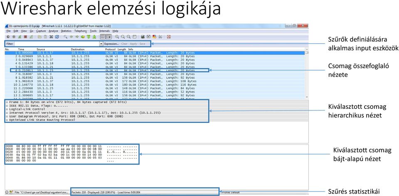Zoom out on packet text
This screenshot has height=196, width=399.
[123, 37]
